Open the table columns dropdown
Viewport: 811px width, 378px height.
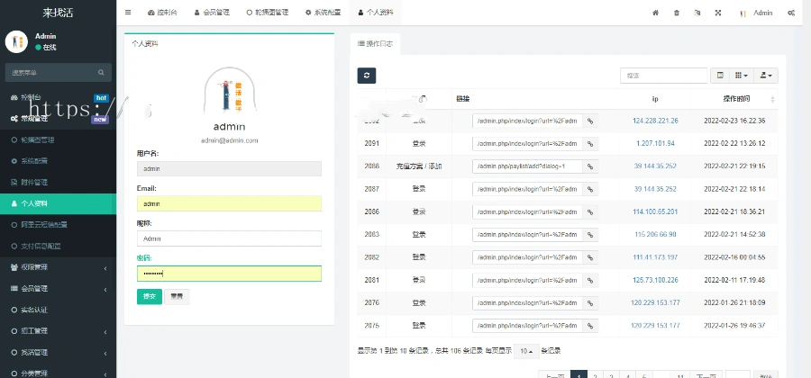[742, 76]
